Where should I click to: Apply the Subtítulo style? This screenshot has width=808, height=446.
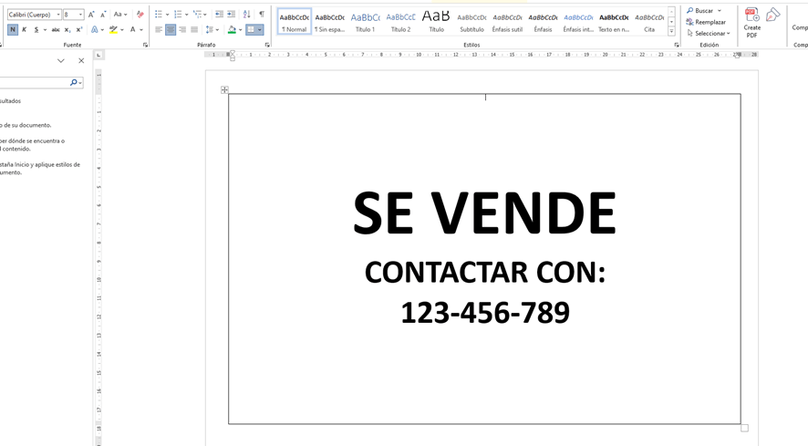472,22
